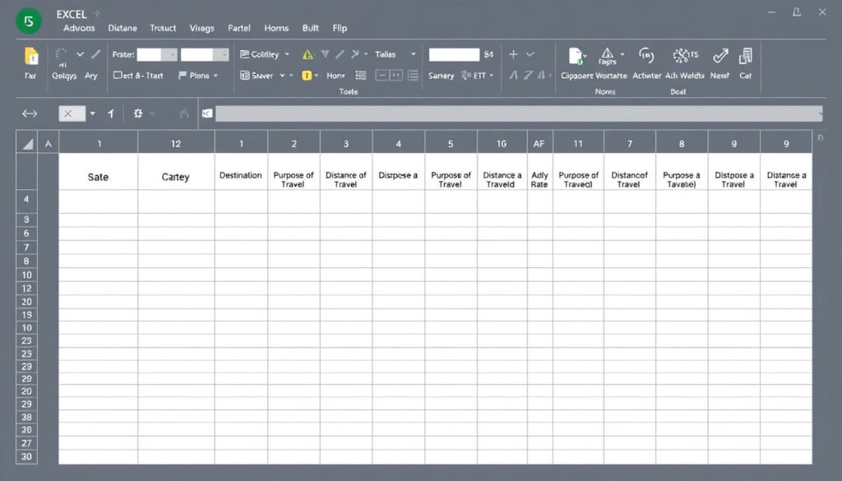Click the icon left of formula bar

click(206, 113)
